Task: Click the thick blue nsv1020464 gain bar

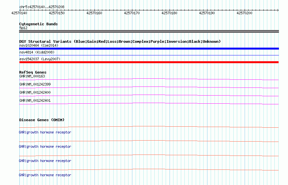Action: (149, 49)
